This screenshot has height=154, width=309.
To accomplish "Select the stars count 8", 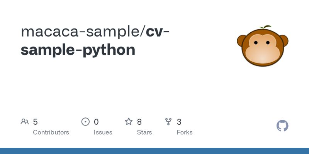I will (139, 122).
